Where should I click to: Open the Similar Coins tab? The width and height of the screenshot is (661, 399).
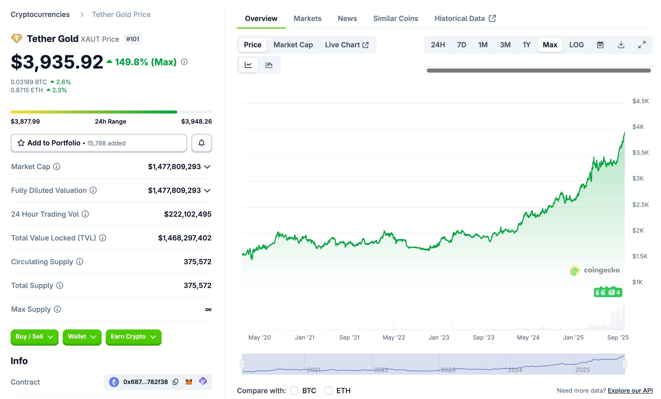tap(395, 18)
